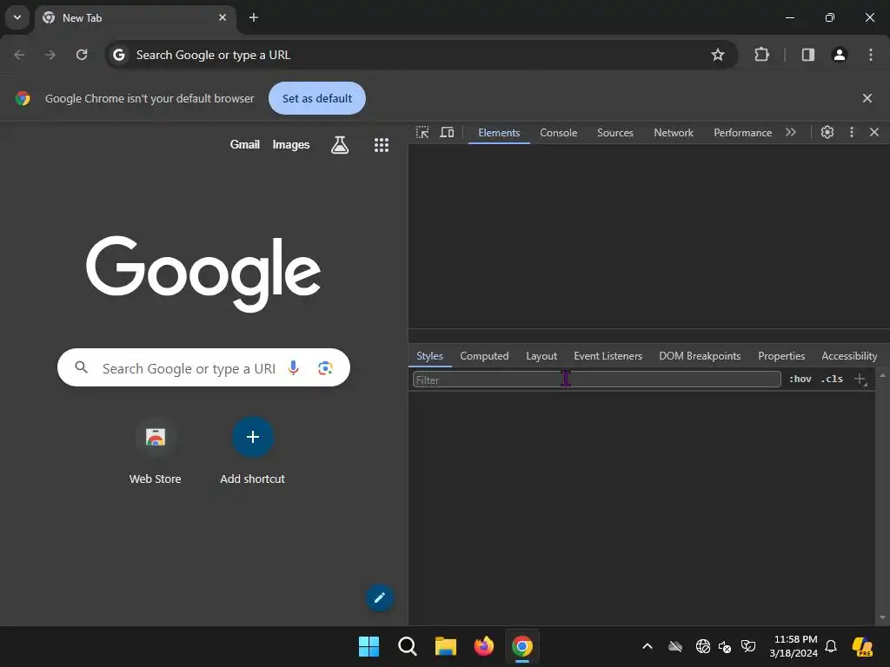Screen dimensions: 890x667
Task: Open the Extensions puzzle icon
Action: tap(761, 55)
